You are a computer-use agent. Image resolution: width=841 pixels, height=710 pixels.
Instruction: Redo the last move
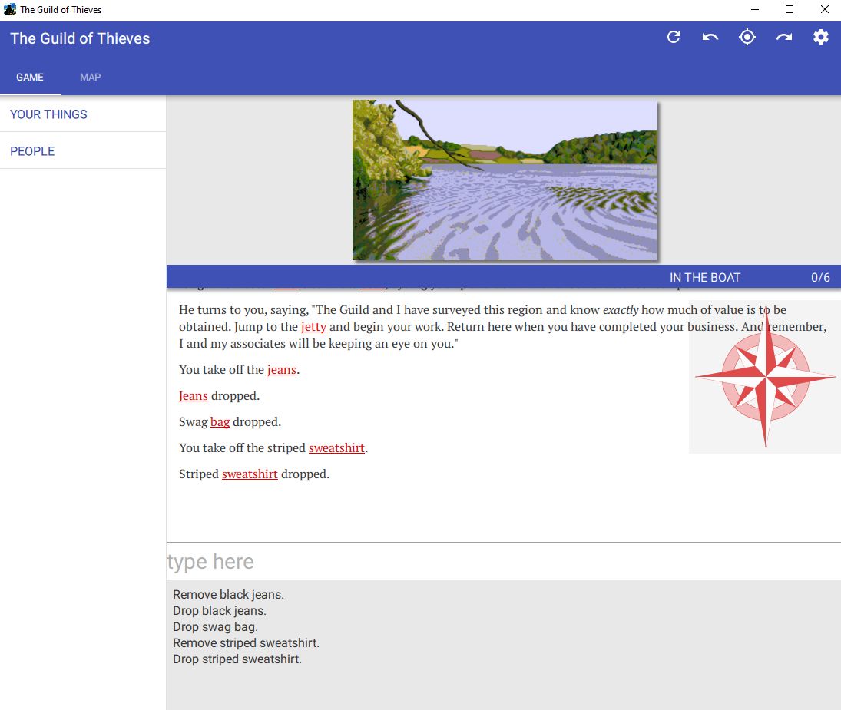click(x=784, y=37)
